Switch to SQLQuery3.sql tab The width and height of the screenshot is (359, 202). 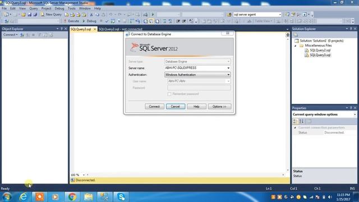[81, 29]
